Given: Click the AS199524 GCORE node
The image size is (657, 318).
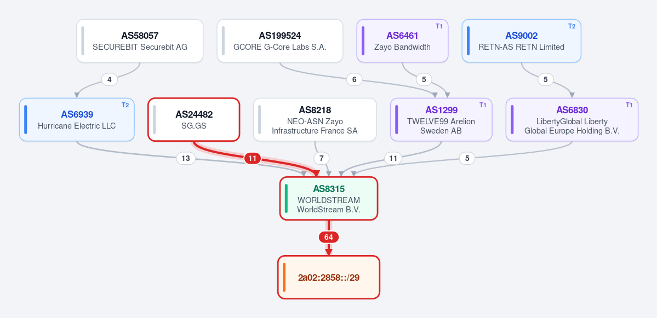Looking at the screenshot, I should [x=280, y=41].
